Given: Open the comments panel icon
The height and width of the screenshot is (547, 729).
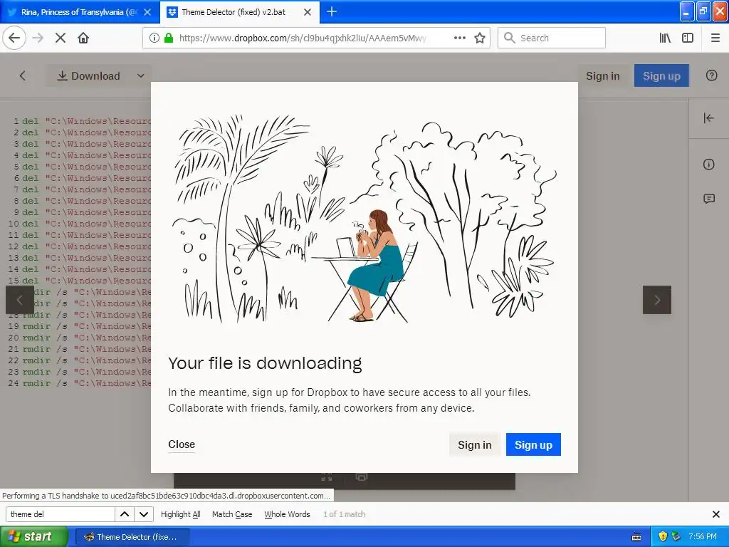Looking at the screenshot, I should [708, 199].
